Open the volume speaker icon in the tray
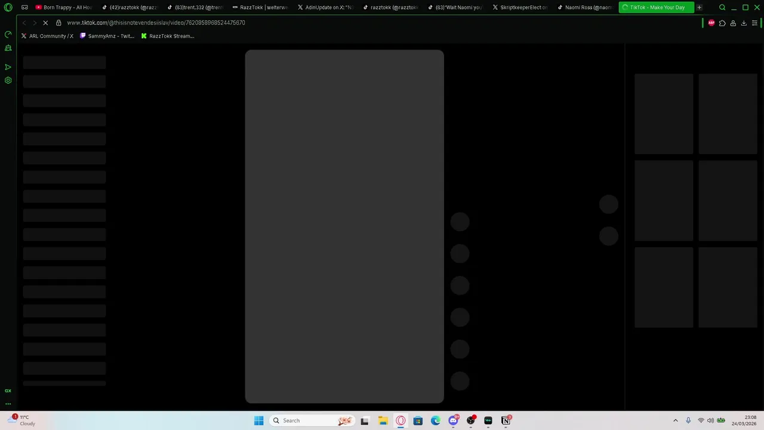764x430 pixels. (x=710, y=420)
